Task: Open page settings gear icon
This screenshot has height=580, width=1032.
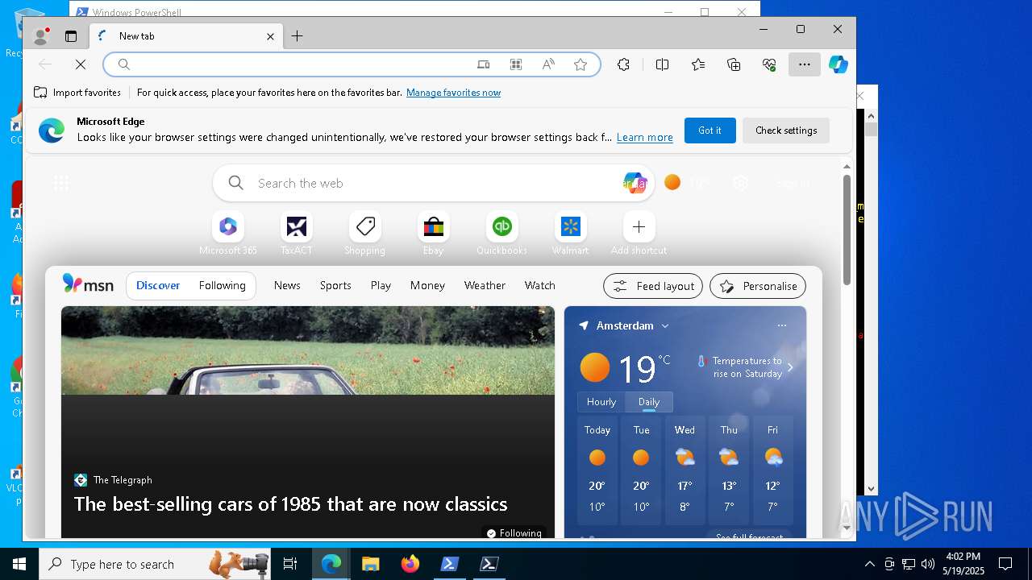Action: (x=741, y=183)
